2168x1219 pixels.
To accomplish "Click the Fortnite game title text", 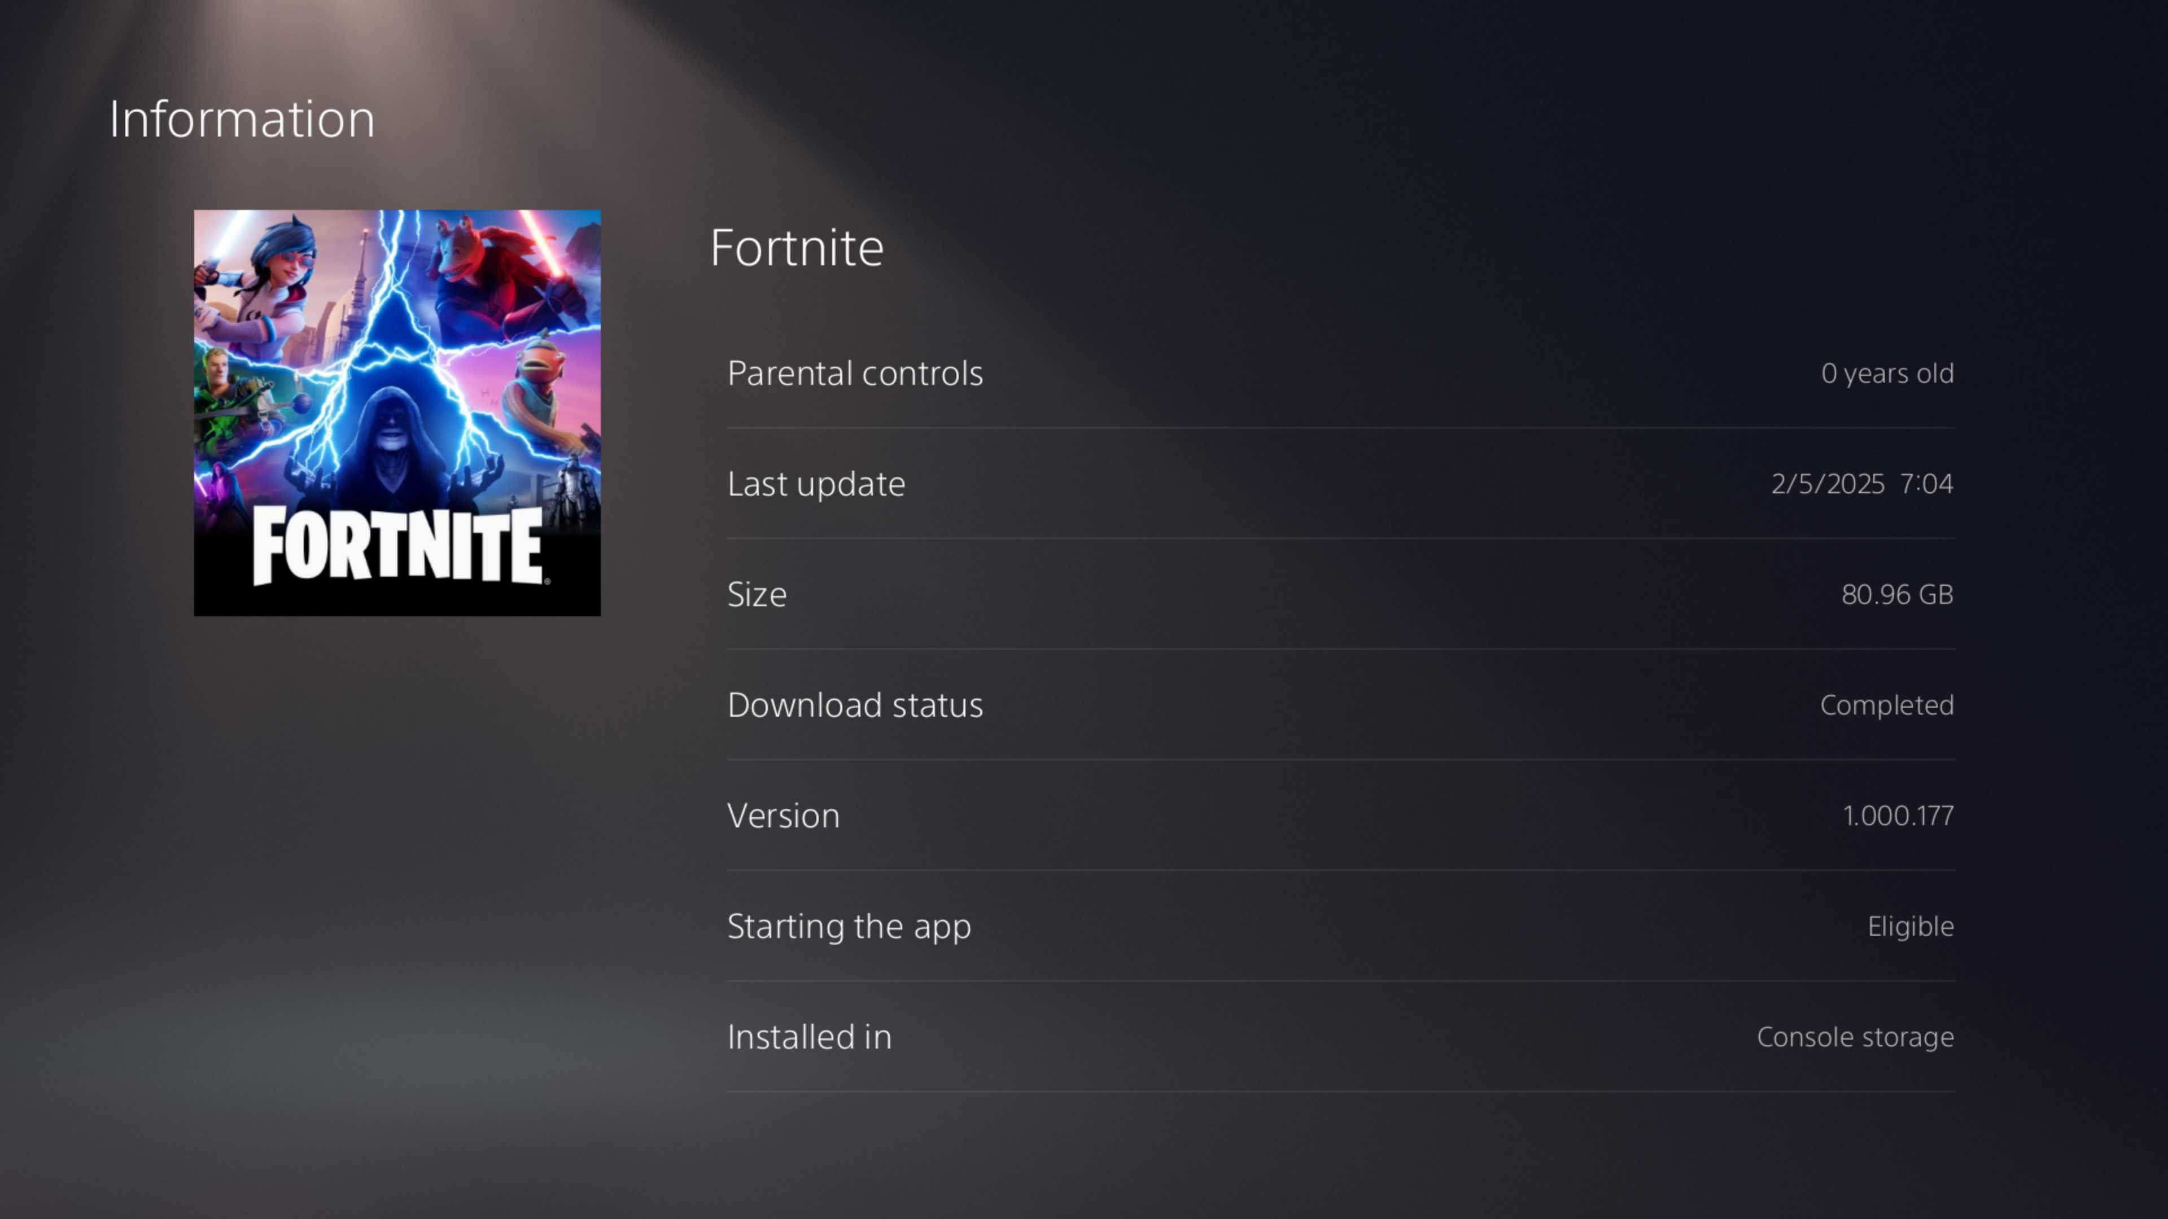I will (x=797, y=247).
